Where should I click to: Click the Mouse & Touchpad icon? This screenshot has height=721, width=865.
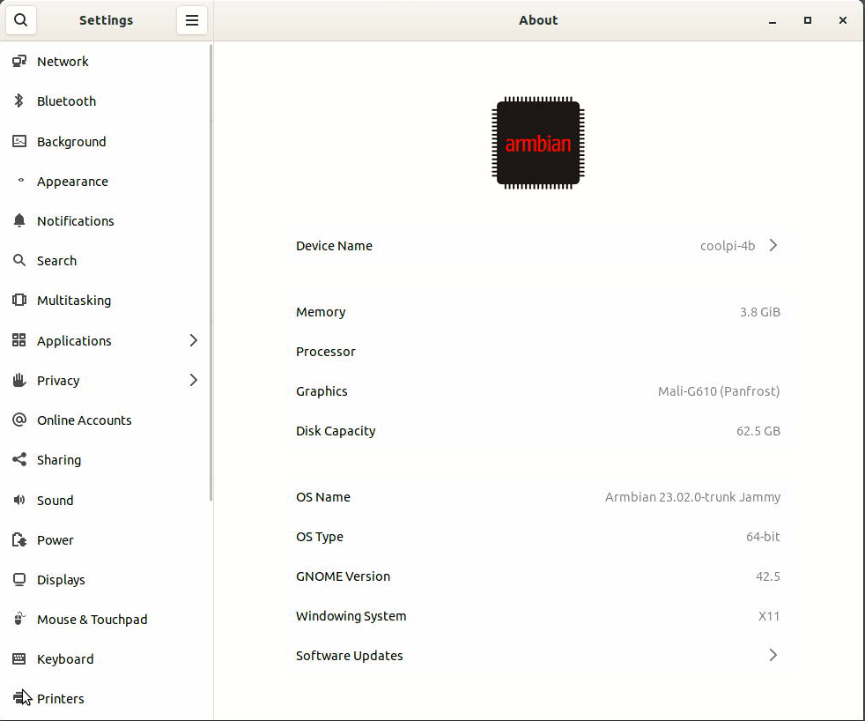[19, 619]
